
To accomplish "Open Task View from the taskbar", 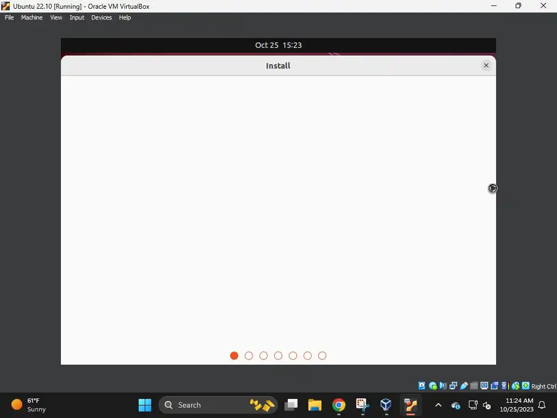I will click(291, 405).
